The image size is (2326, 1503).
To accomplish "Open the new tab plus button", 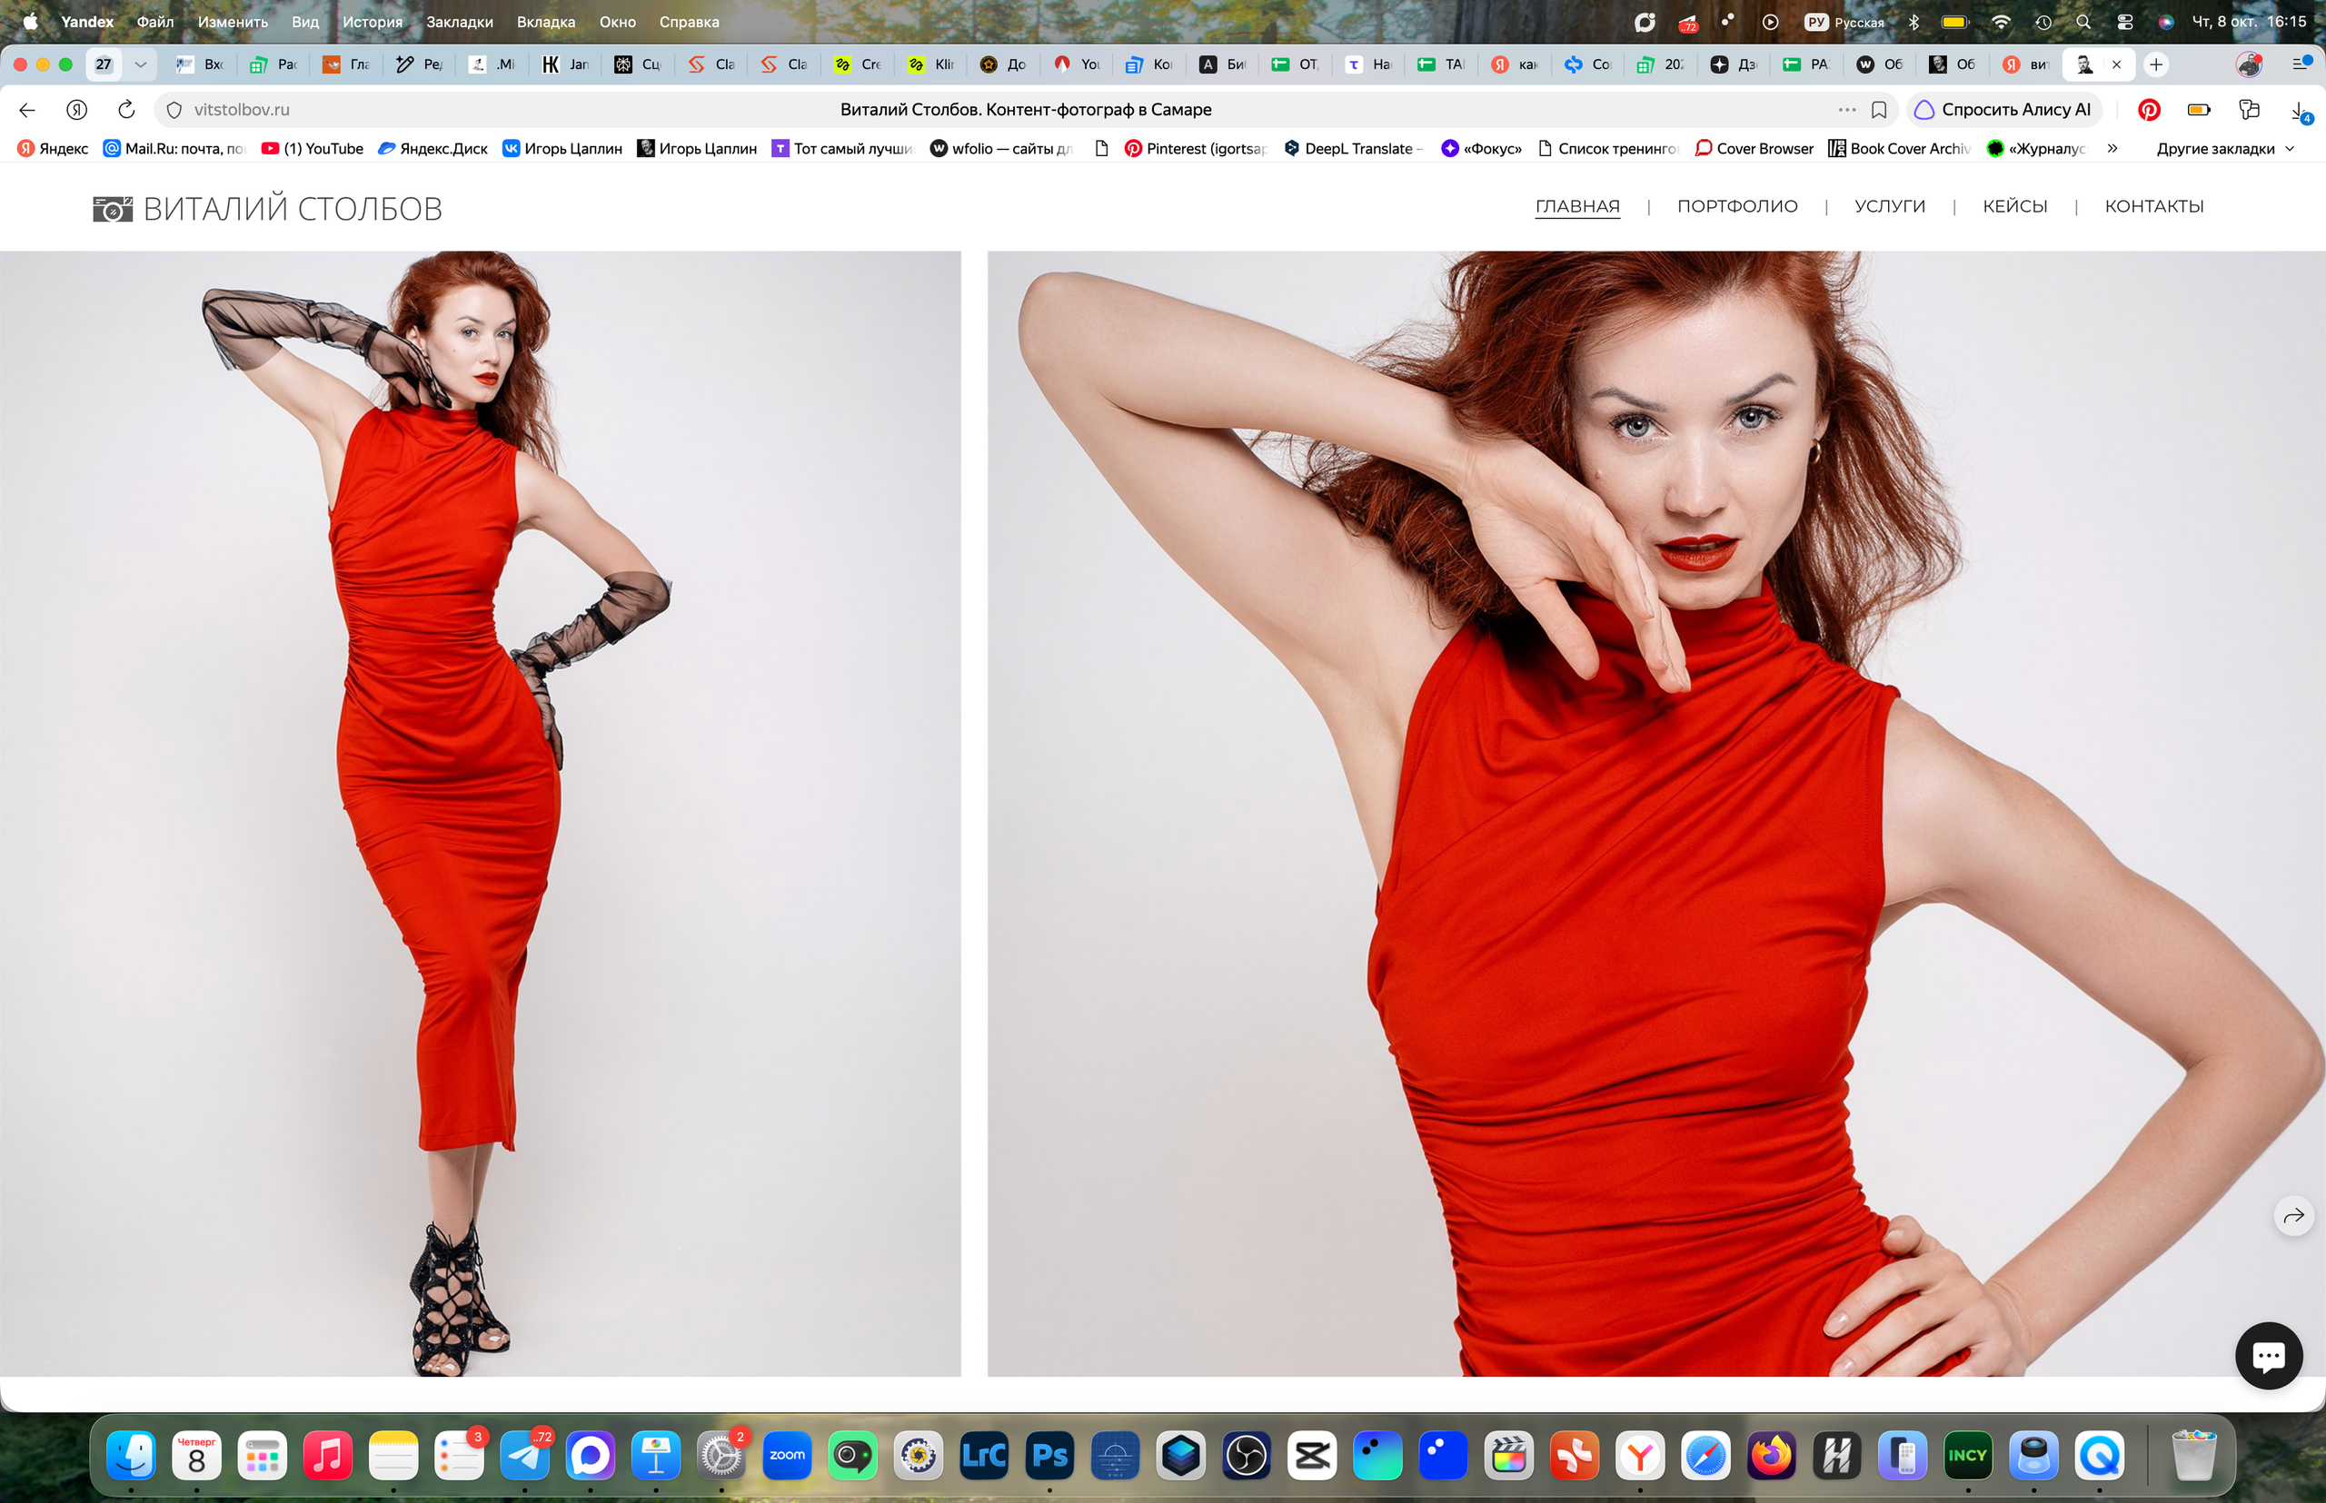I will pos(2156,64).
